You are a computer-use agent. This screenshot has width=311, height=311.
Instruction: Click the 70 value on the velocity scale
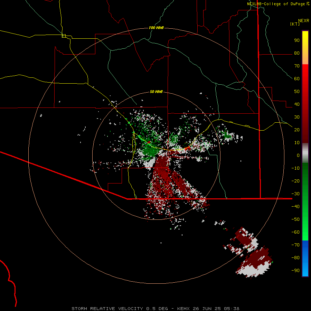pos(297,66)
